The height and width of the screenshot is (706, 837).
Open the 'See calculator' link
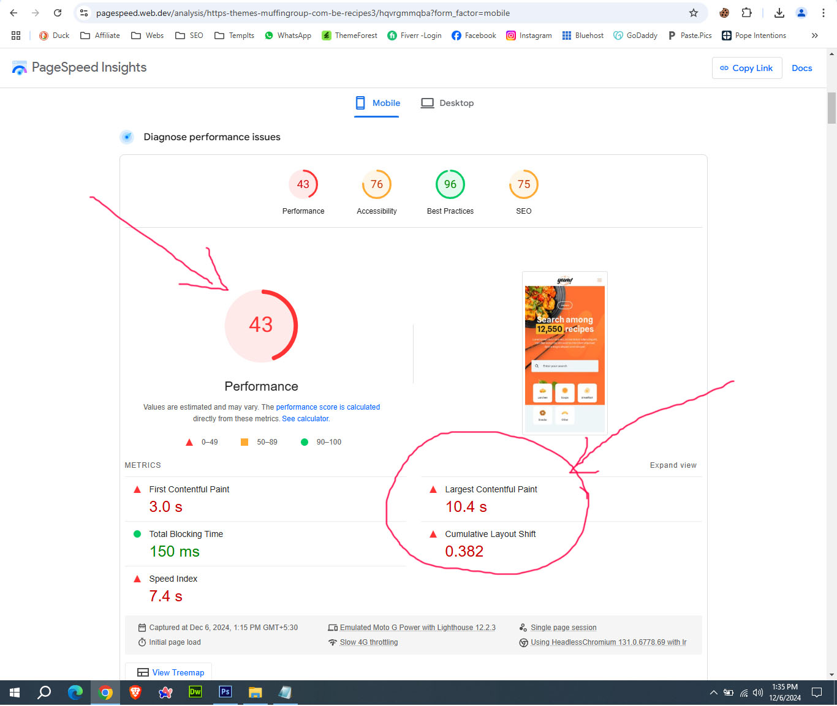[x=305, y=419]
